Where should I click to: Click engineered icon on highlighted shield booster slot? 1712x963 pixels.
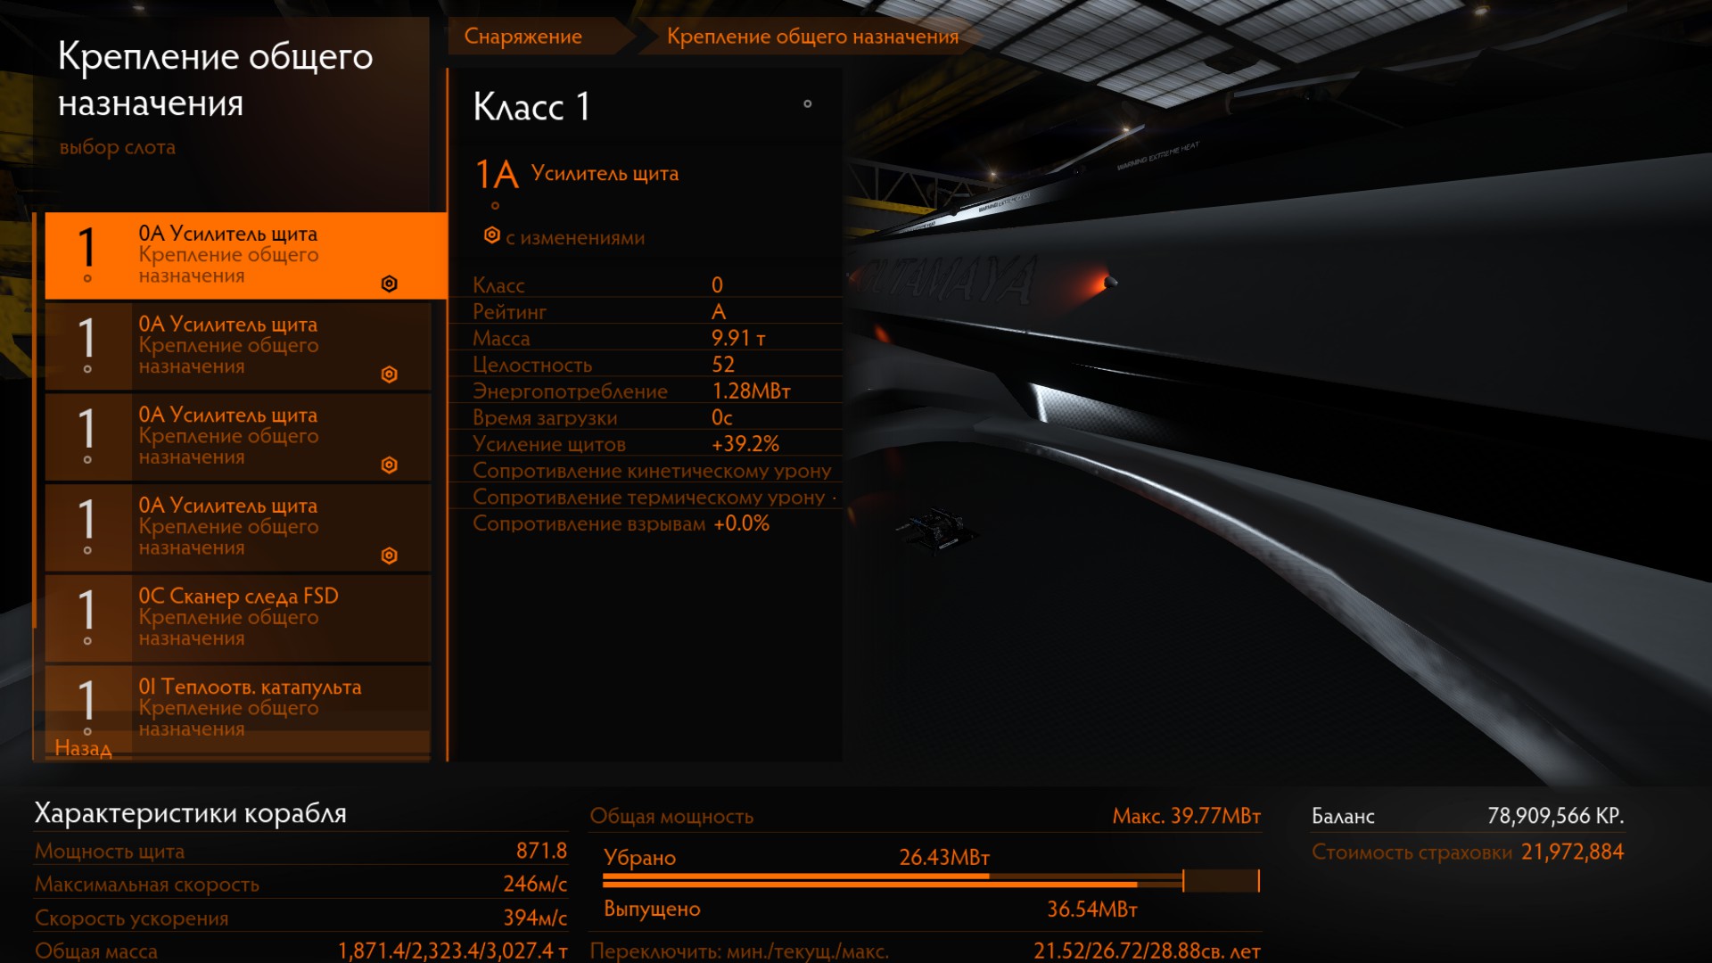click(x=389, y=284)
